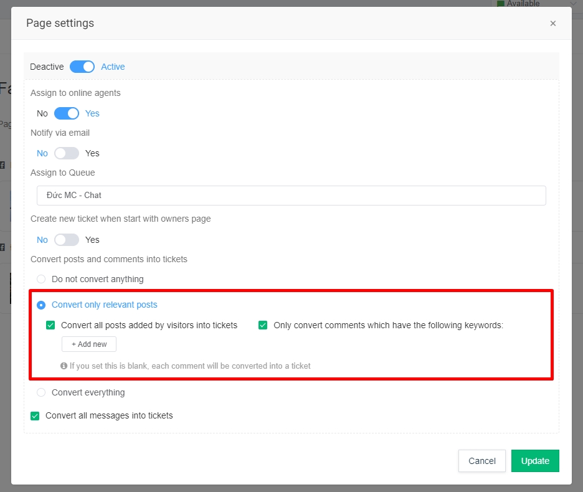Open the Assign to Queue dropdown
Screen dimensions: 583x492
pos(291,195)
